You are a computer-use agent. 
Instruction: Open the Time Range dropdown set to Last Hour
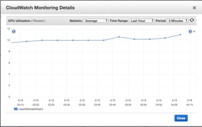[142, 21]
